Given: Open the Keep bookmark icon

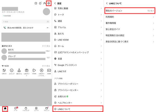Looking at the screenshot, I should pos(36,3).
